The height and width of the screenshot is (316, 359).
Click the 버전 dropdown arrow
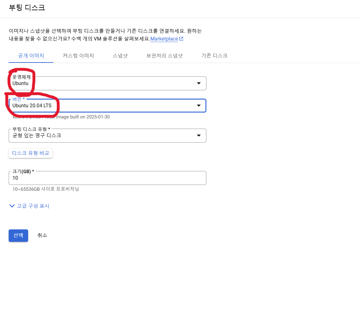pyautogui.click(x=199, y=106)
